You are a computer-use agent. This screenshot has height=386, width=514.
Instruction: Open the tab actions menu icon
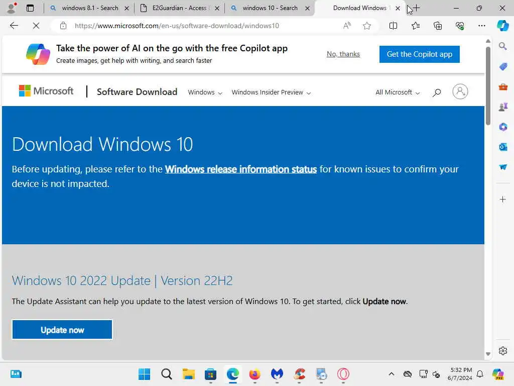[30, 8]
